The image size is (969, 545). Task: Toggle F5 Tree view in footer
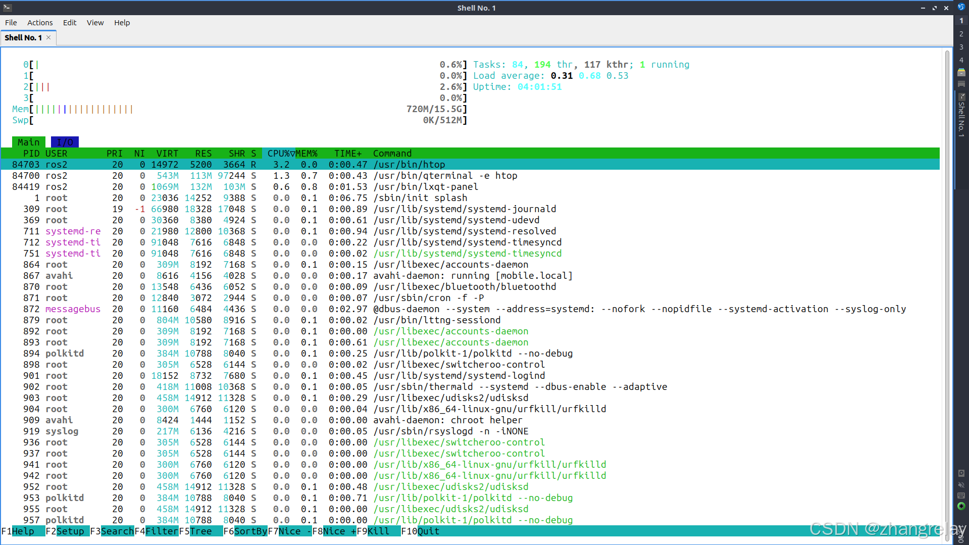pyautogui.click(x=201, y=531)
